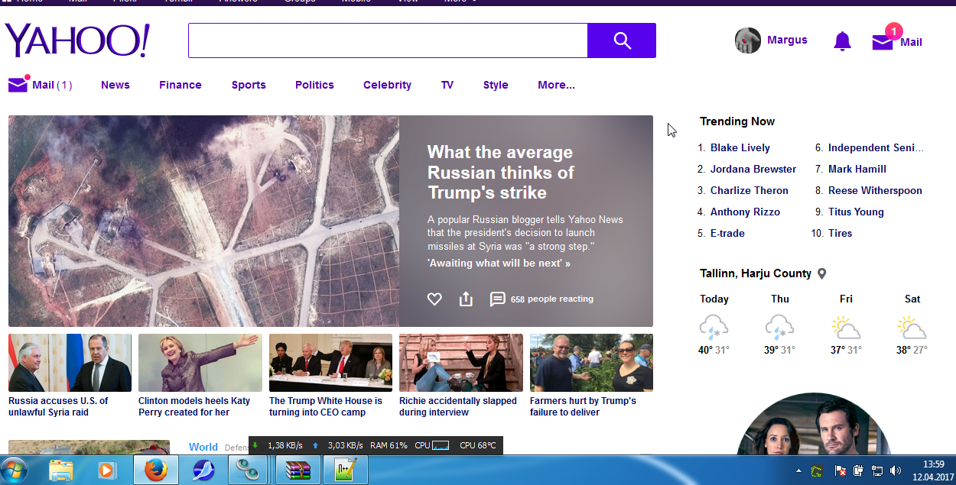Click into the Yahoo search text box

(388, 40)
